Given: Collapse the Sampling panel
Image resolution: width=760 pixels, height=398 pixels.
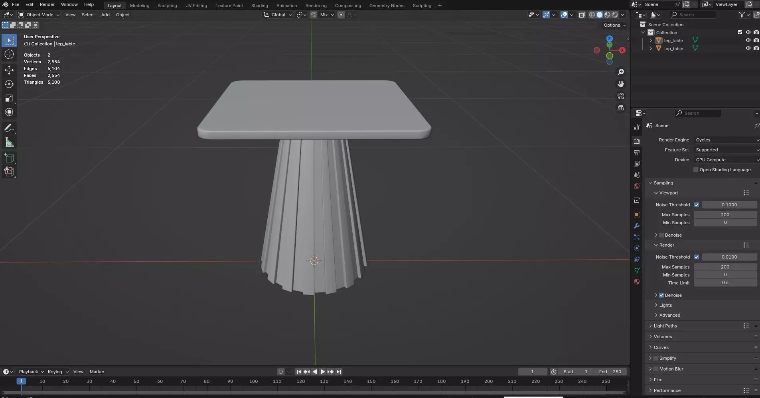Looking at the screenshot, I should (663, 183).
